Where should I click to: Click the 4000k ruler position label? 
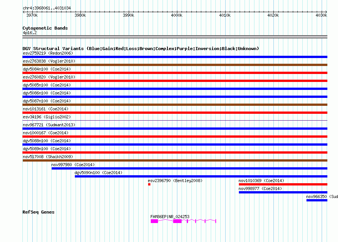tap(177, 16)
